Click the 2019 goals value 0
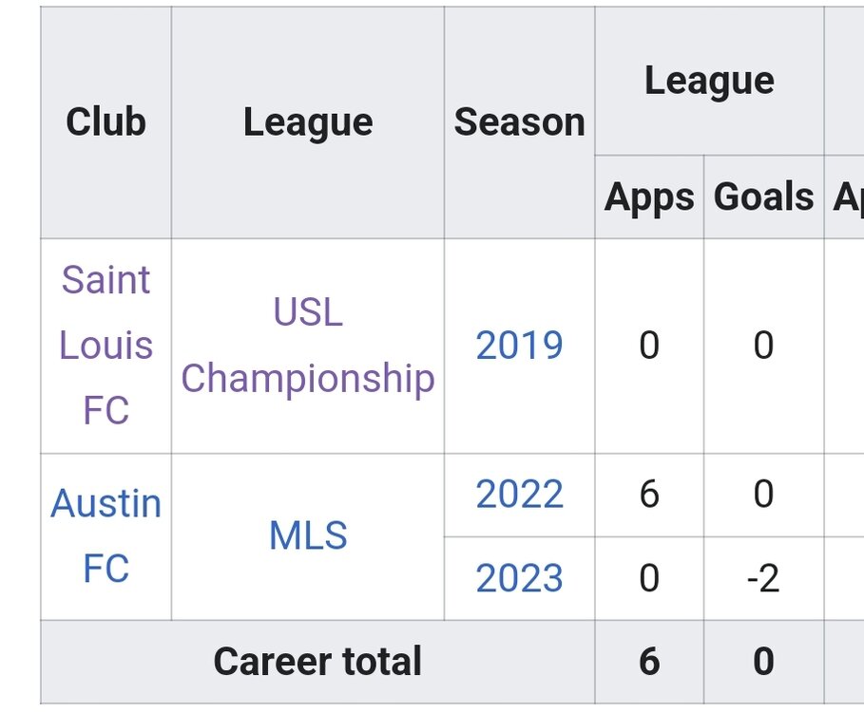 click(763, 346)
